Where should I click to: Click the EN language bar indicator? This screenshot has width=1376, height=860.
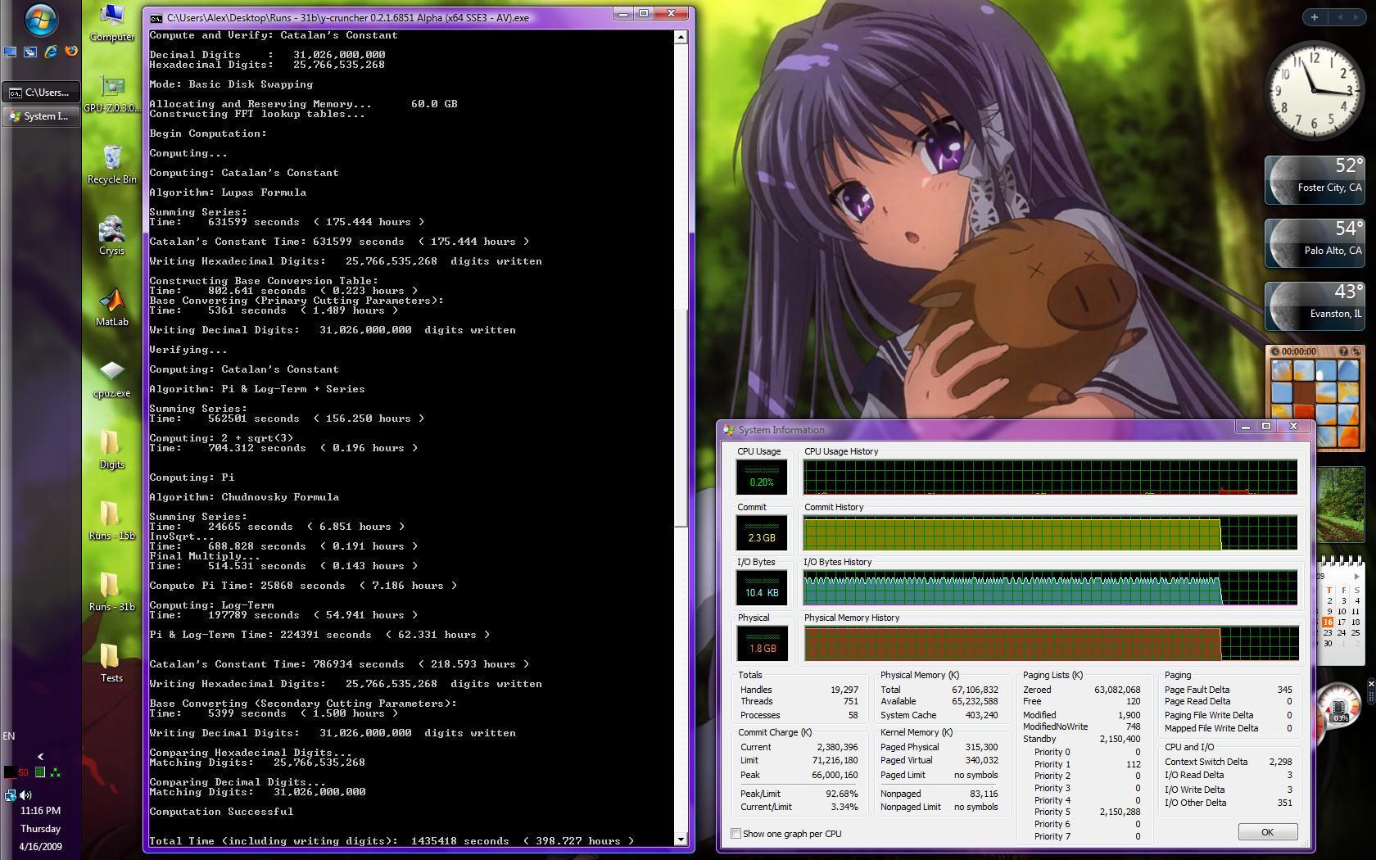[x=9, y=736]
